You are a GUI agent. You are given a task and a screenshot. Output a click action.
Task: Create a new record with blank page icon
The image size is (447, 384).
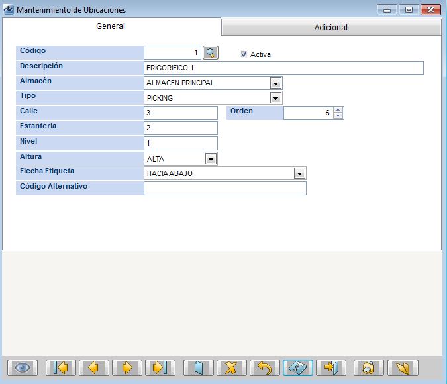[x=199, y=367]
